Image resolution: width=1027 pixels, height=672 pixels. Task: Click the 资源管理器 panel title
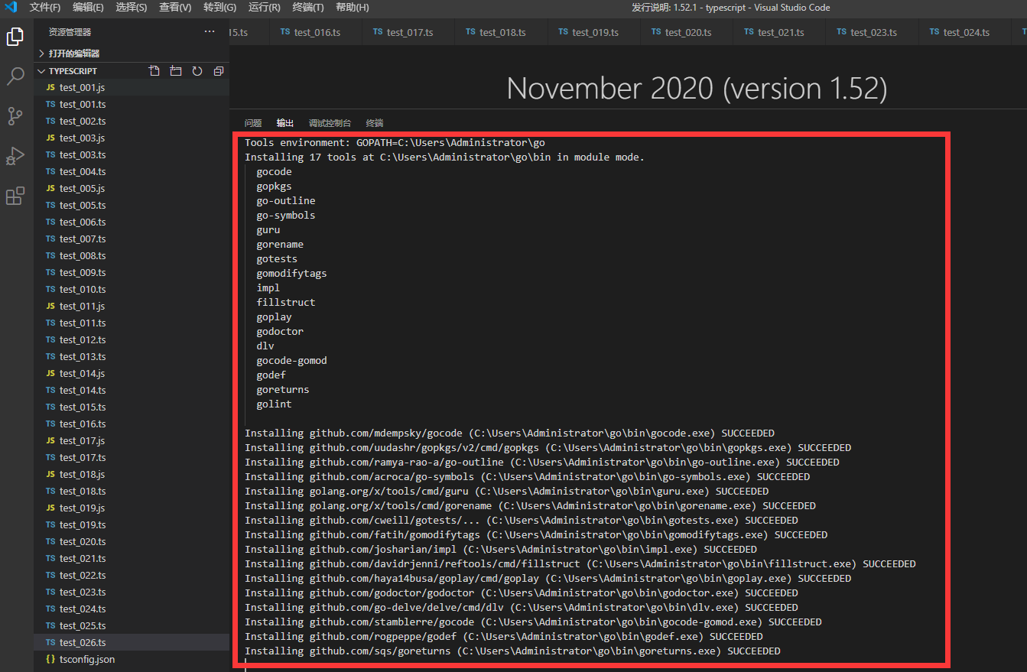[x=70, y=32]
